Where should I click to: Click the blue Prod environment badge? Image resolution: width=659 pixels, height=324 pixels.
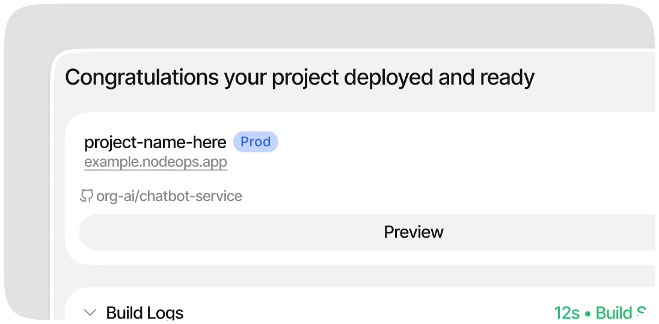tap(256, 142)
